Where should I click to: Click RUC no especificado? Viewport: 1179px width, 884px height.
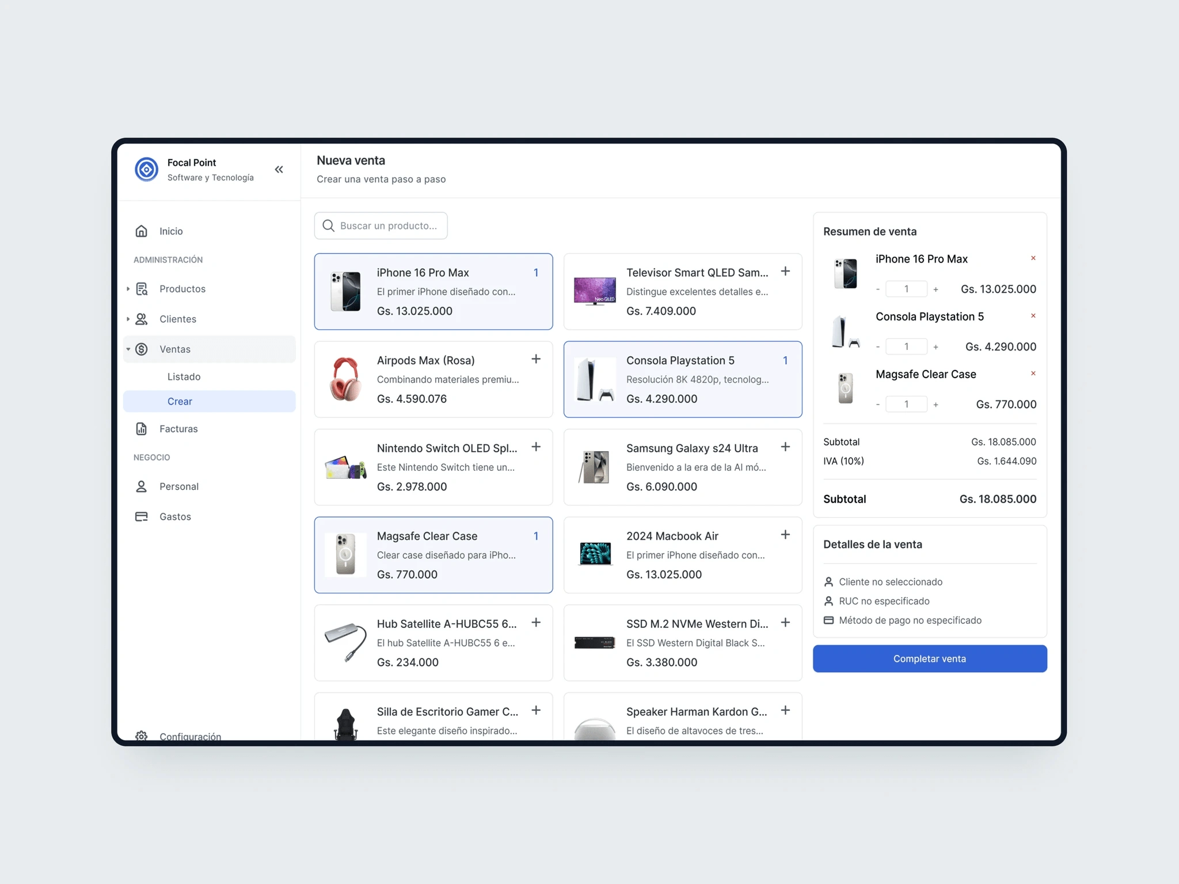coord(884,601)
